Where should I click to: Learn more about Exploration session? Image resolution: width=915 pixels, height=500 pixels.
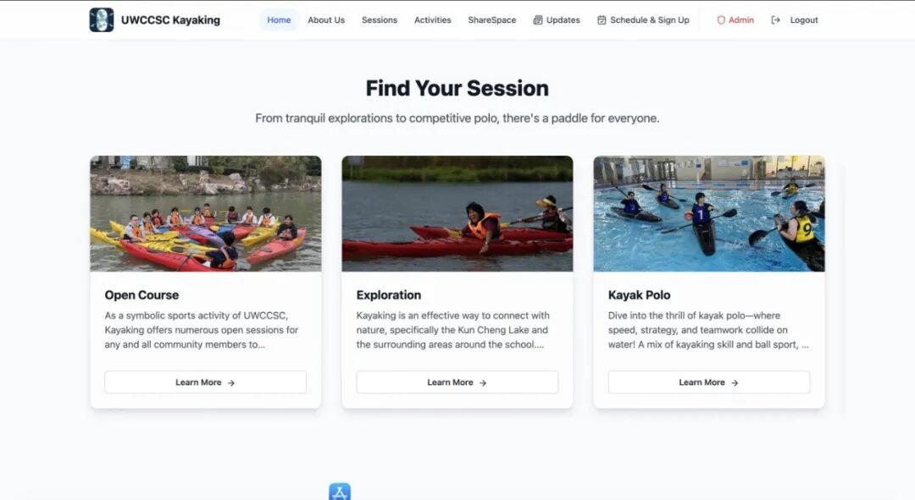pyautogui.click(x=457, y=382)
